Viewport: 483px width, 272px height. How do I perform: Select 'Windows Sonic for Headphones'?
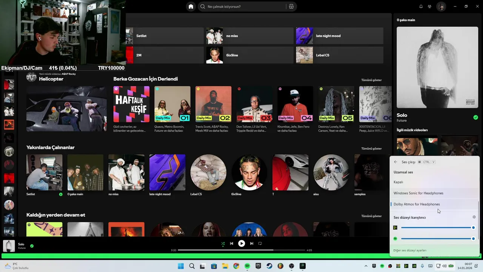click(434, 193)
